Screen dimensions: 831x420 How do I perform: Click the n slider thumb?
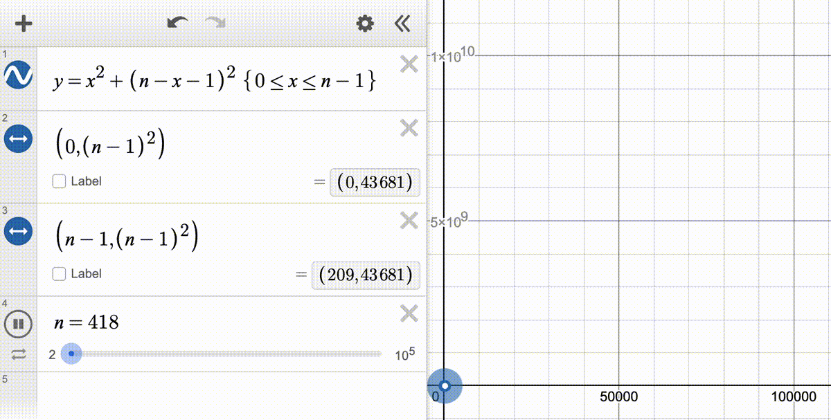point(71,354)
